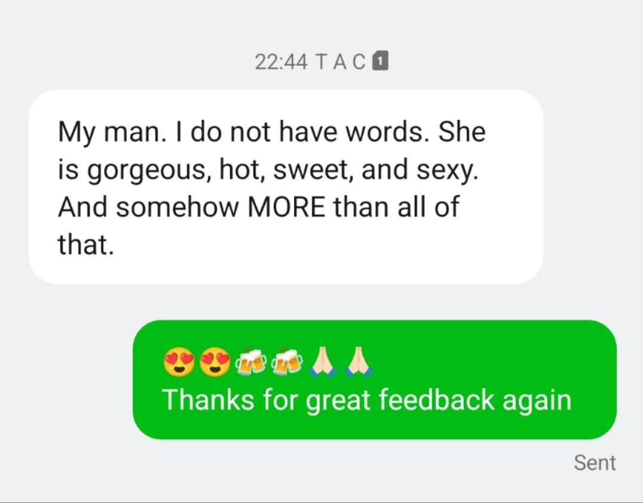643x503 pixels.
Task: Tap the first folded hands emoji
Action: pos(323,361)
